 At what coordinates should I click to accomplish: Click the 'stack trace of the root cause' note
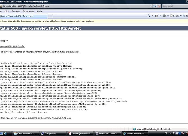pos(36,118)
